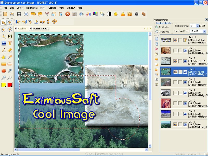This screenshot has height=156, width=208.
Task: Open the Capture menu
Action: click(x=52, y=8)
